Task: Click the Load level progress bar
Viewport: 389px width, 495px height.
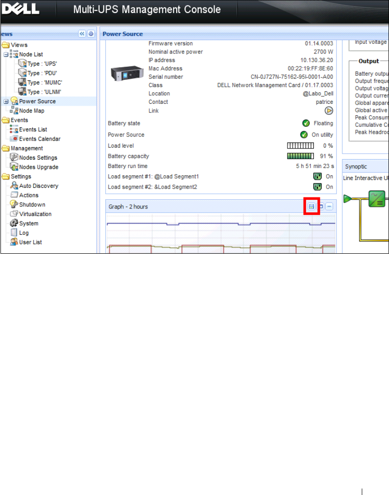Action: (x=300, y=146)
